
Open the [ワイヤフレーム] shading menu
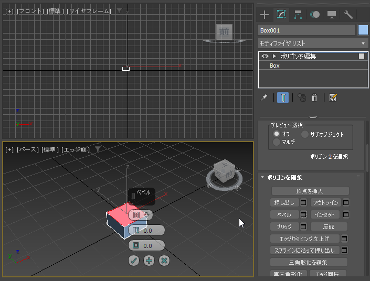[89, 11]
